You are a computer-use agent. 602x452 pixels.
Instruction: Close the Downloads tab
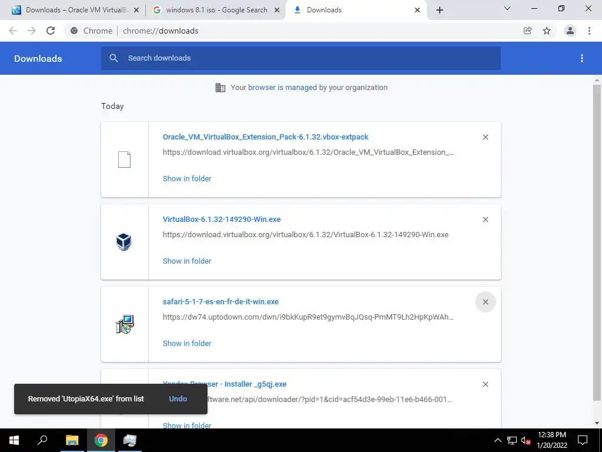pos(417,10)
